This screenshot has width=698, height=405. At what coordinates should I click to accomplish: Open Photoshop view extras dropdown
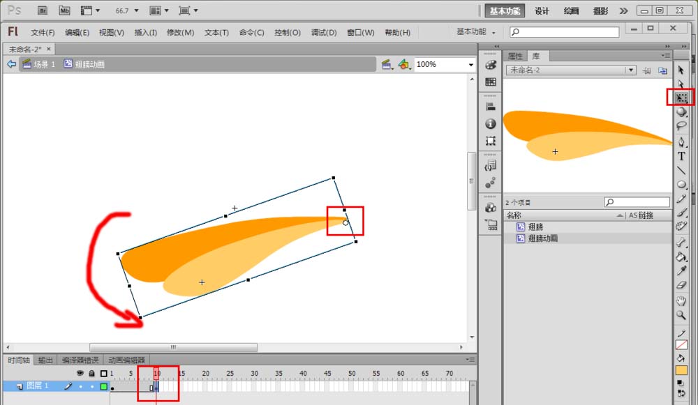pos(90,10)
